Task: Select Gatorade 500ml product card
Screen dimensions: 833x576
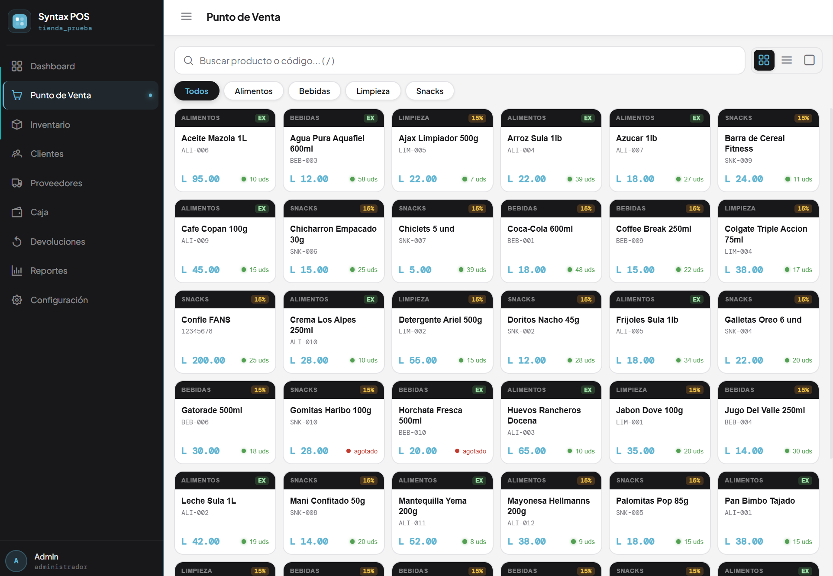Action: pos(225,422)
